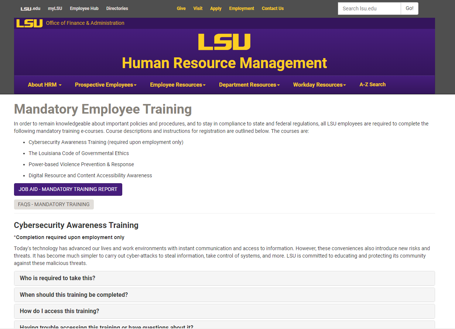Expand the About HRM dropdown menu
The image size is (455, 329).
point(45,85)
